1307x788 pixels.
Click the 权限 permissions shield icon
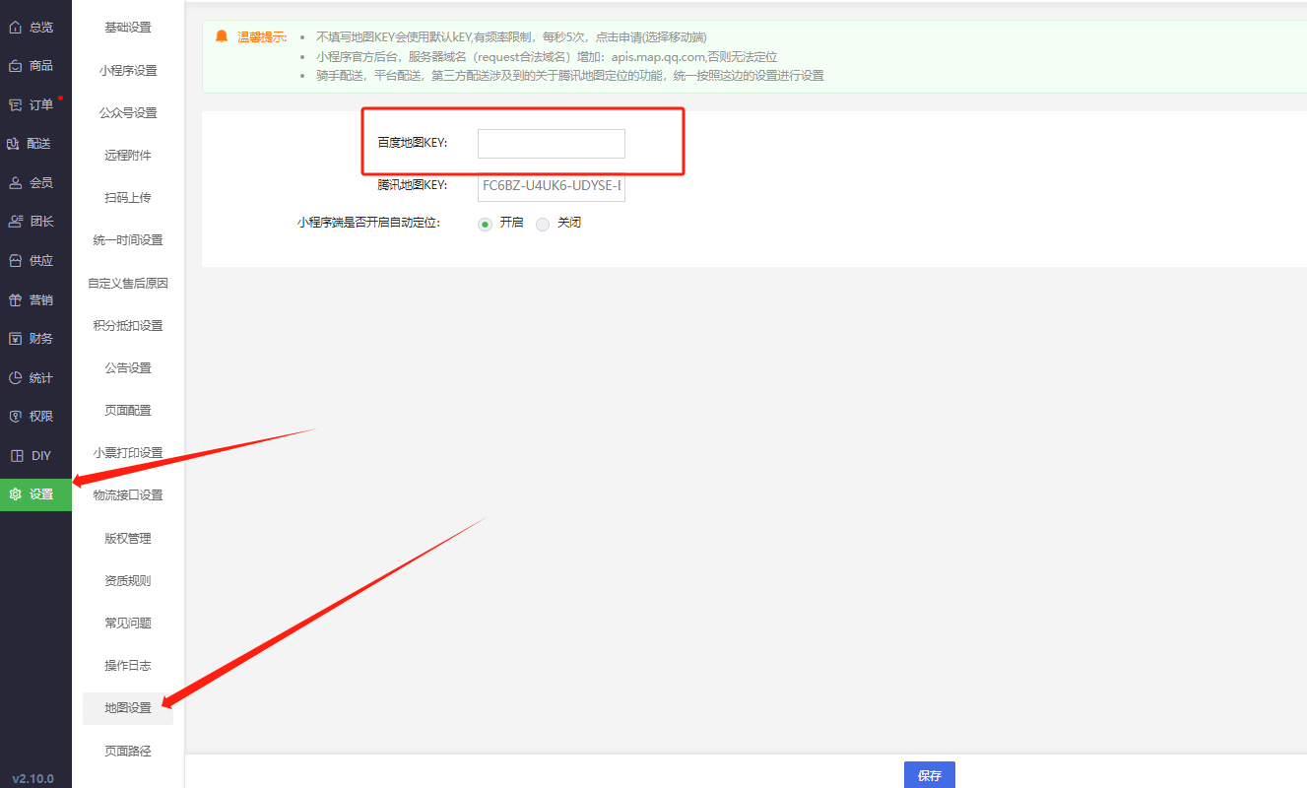(x=15, y=417)
